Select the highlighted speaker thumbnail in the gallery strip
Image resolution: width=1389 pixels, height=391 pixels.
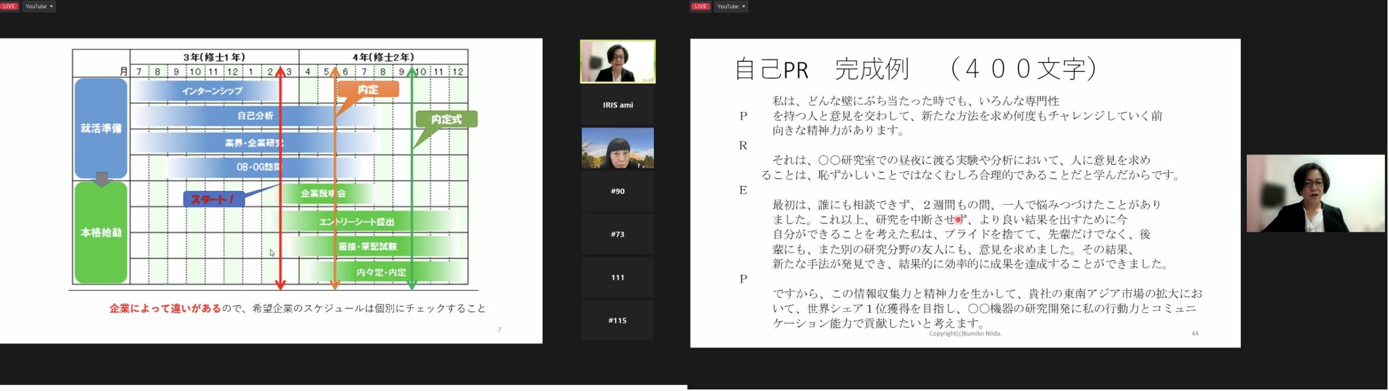[x=617, y=62]
